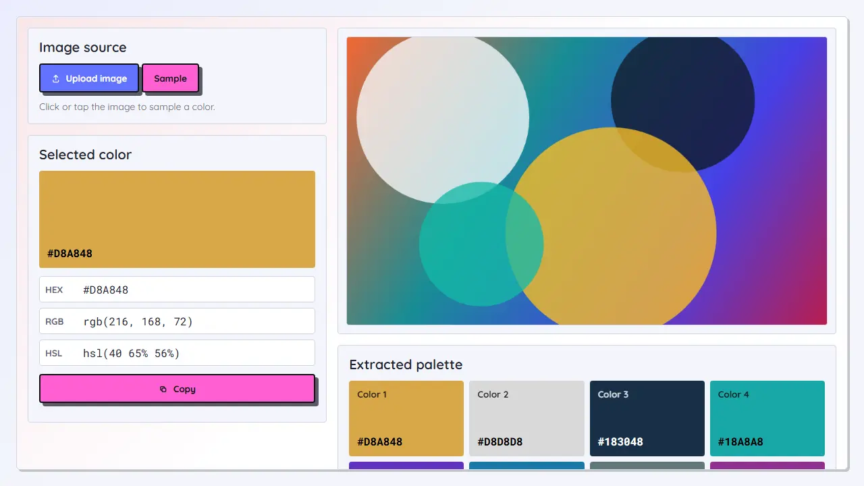Click the RGB label
The height and width of the screenshot is (486, 864).
[x=54, y=321]
